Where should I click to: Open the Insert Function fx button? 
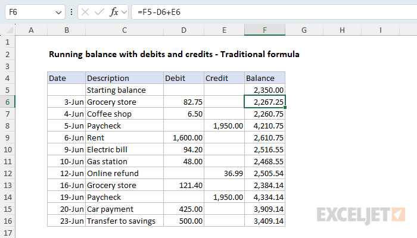[x=114, y=12]
